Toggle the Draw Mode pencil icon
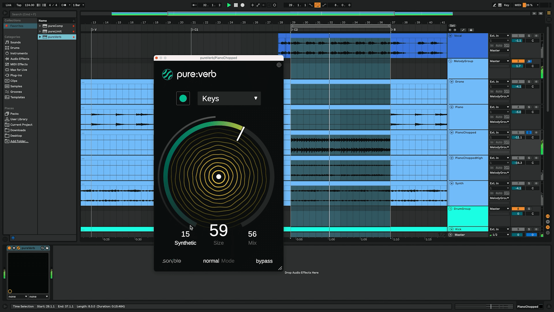Image resolution: width=554 pixels, height=312 pixels. (x=494, y=5)
